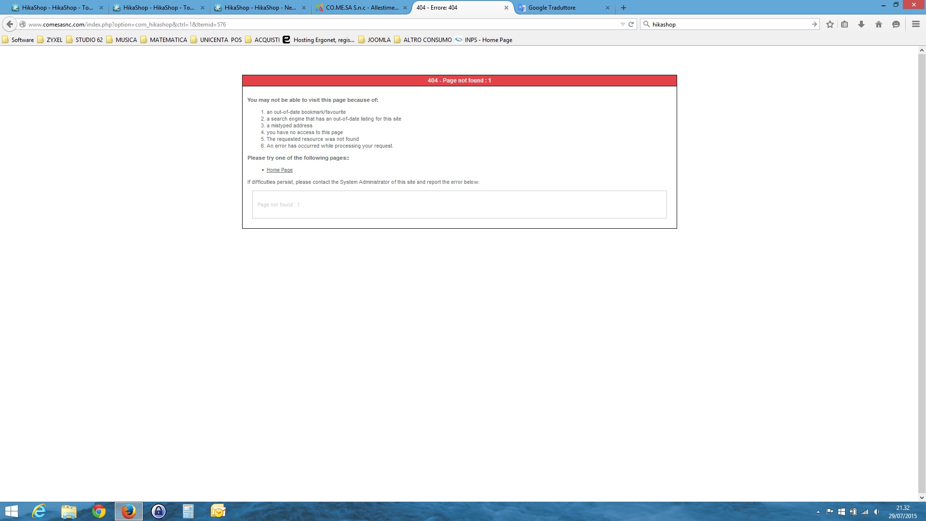926x521 pixels.
Task: Bookmark this page with the star icon
Action: 830,24
